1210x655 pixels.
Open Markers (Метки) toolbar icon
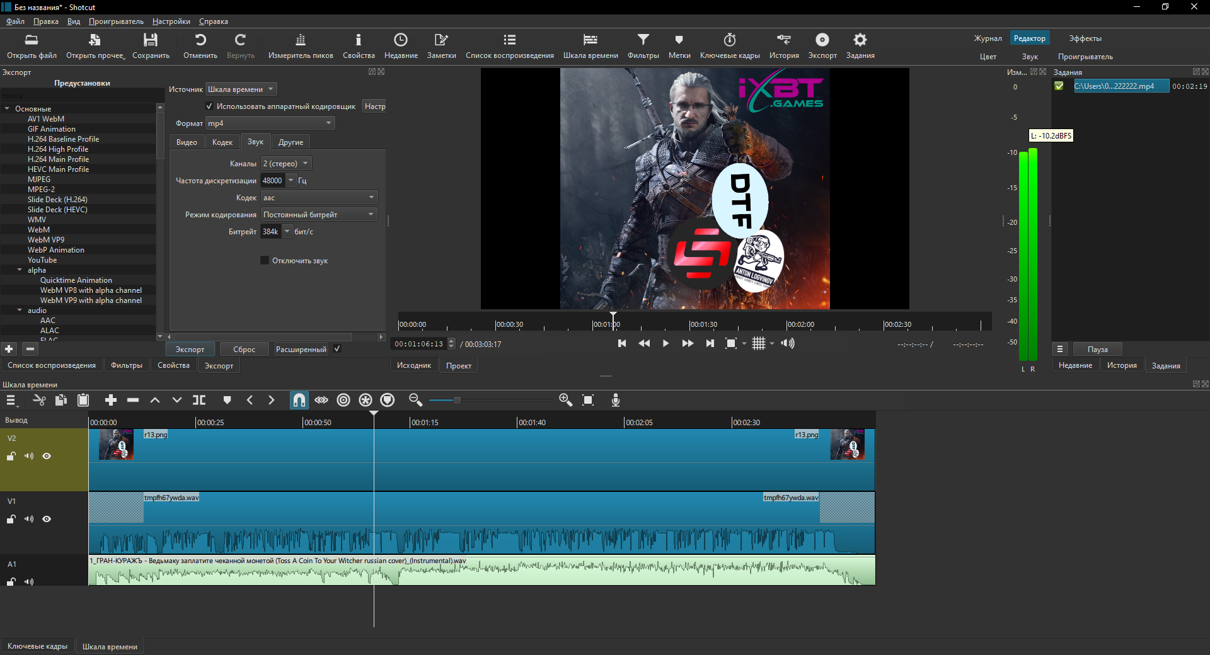coord(679,46)
